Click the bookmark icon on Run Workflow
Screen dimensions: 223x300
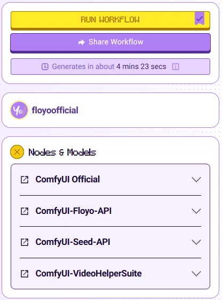200,18
